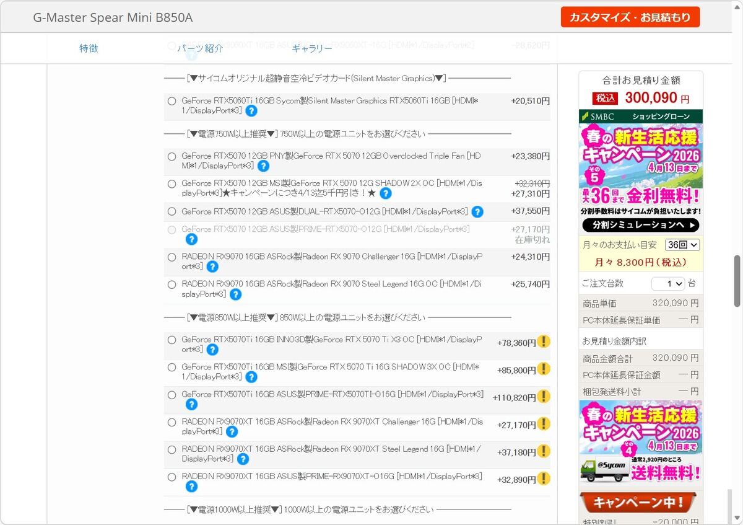The height and width of the screenshot is (525, 743).
Task: Open help icon for PNY RTX 5070 Triple Fan
Action: tap(263, 166)
